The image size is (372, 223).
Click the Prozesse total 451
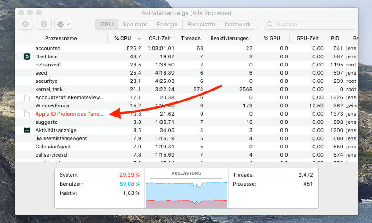[308, 184]
